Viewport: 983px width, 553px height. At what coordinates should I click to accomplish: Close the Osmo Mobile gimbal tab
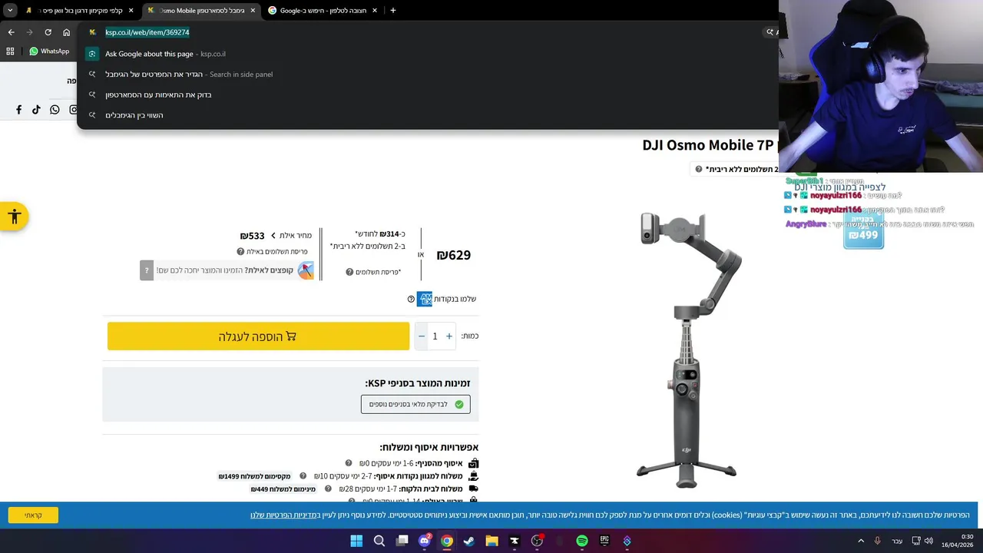pyautogui.click(x=253, y=11)
